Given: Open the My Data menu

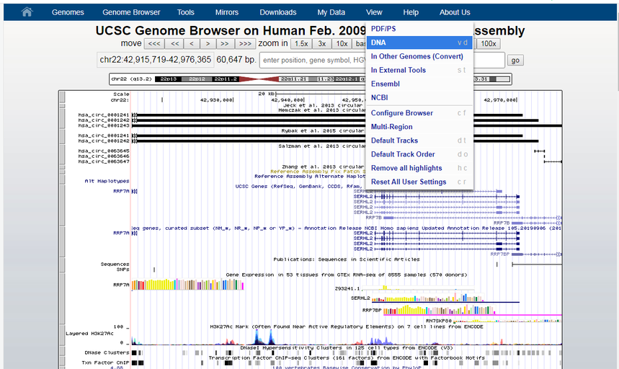Looking at the screenshot, I should point(331,12).
